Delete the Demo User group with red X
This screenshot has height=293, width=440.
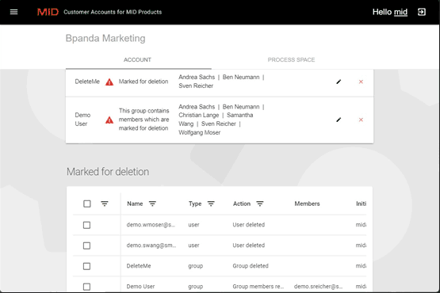pyautogui.click(x=361, y=120)
